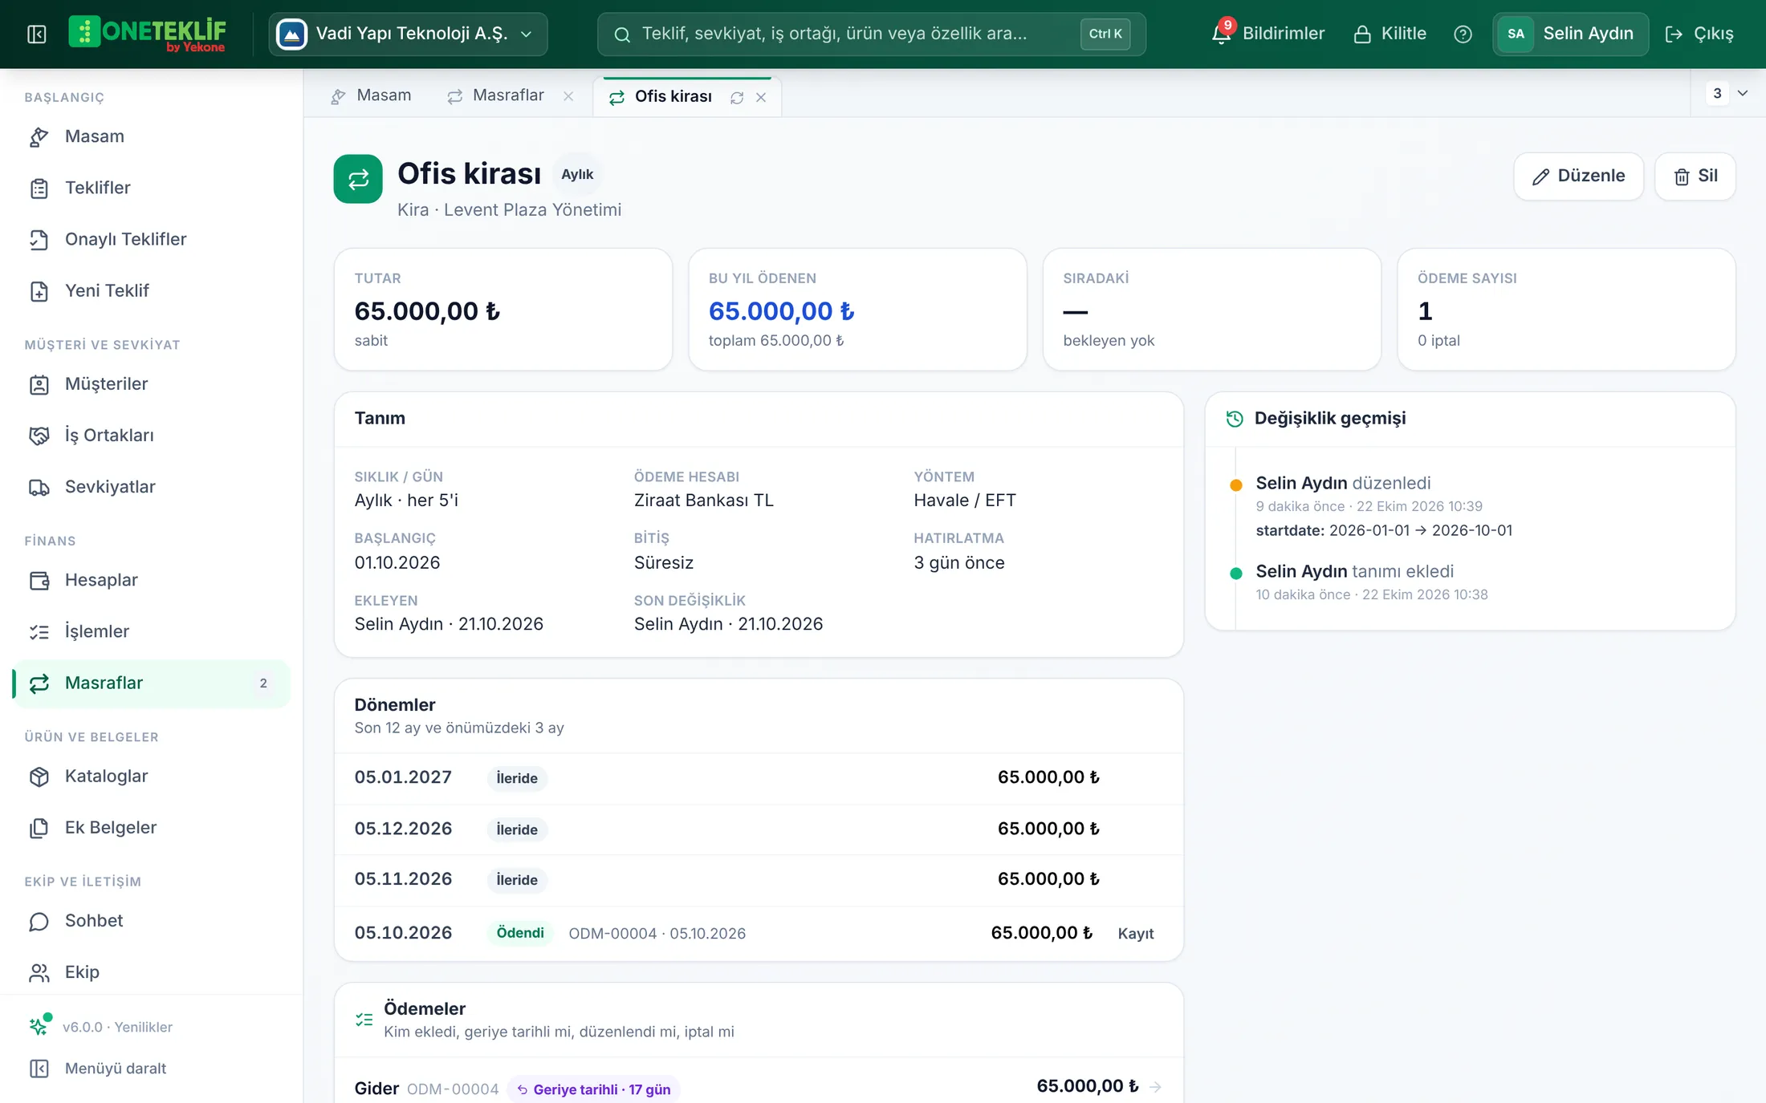
Task: Switch to the Masam tab
Action: point(371,95)
